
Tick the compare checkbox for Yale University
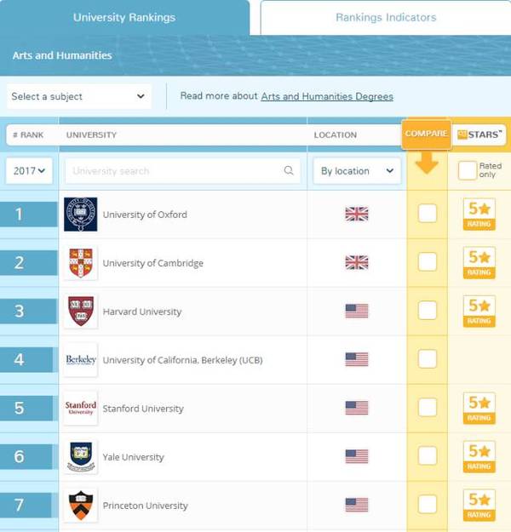pyautogui.click(x=428, y=456)
